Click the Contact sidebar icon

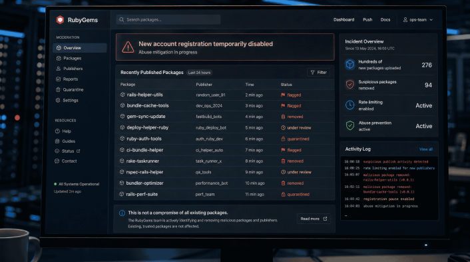coord(57,161)
